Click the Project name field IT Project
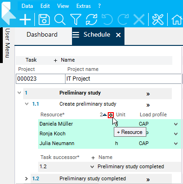Screen dimensions: 183x184 pos(123,79)
